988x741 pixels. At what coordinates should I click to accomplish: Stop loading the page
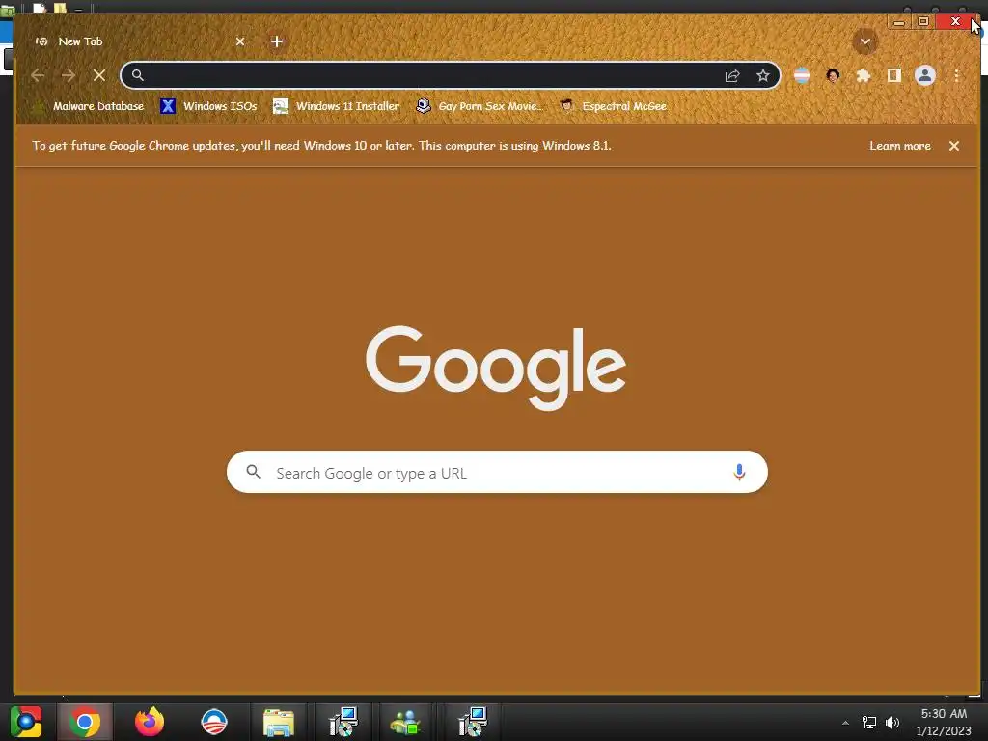coord(99,75)
